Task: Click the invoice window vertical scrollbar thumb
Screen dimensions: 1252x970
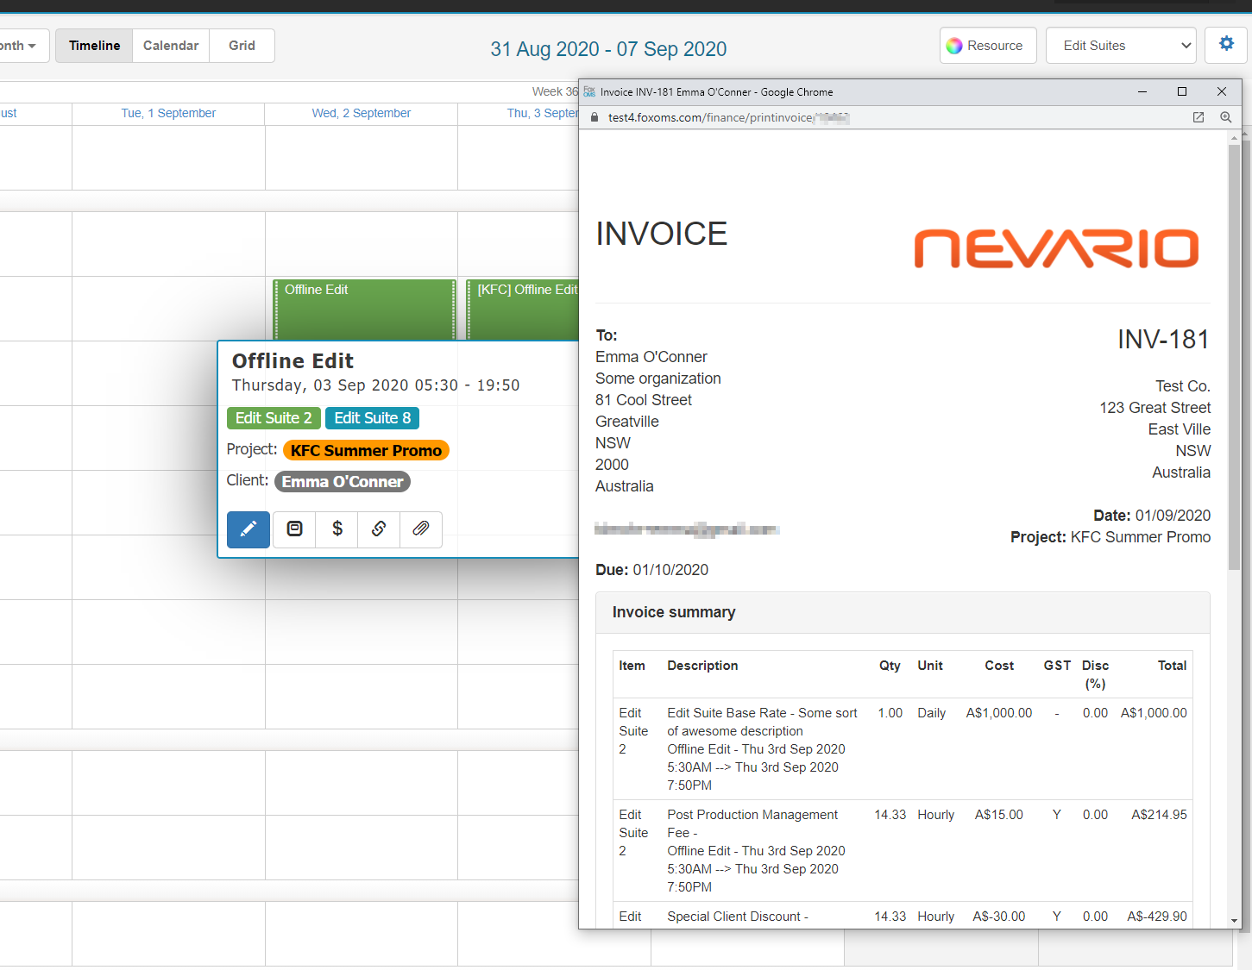Action: click(x=1234, y=355)
